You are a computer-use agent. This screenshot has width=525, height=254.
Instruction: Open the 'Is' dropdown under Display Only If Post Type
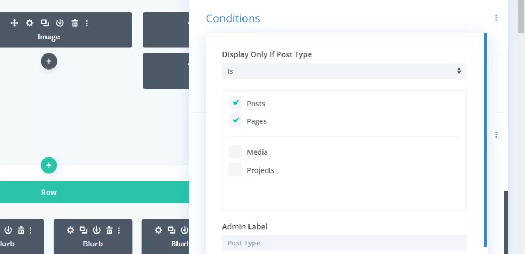pos(344,71)
